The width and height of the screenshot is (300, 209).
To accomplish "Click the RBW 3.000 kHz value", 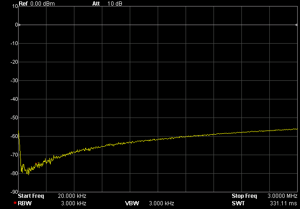I will tap(73, 203).
